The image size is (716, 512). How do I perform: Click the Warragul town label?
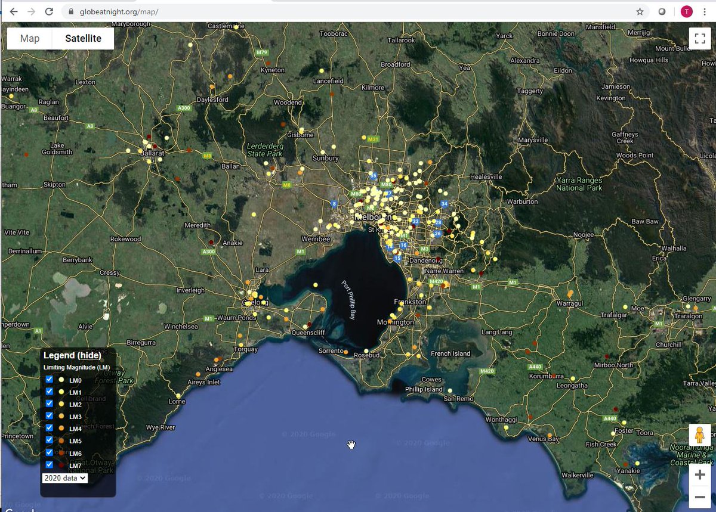coord(570,303)
